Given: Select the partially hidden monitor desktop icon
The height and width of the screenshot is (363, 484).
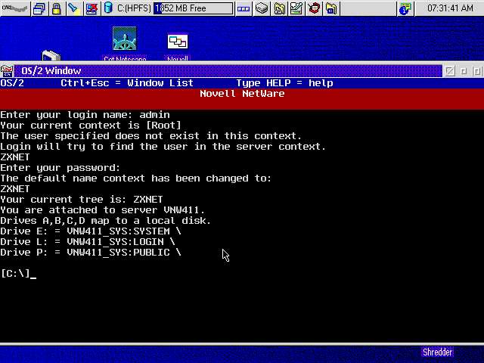Looking at the screenshot, I should (51, 55).
